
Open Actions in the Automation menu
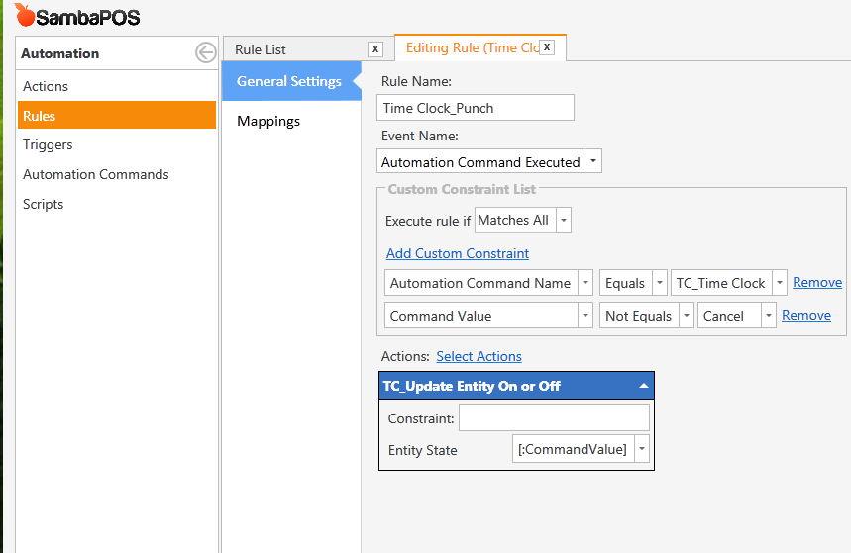tap(46, 86)
